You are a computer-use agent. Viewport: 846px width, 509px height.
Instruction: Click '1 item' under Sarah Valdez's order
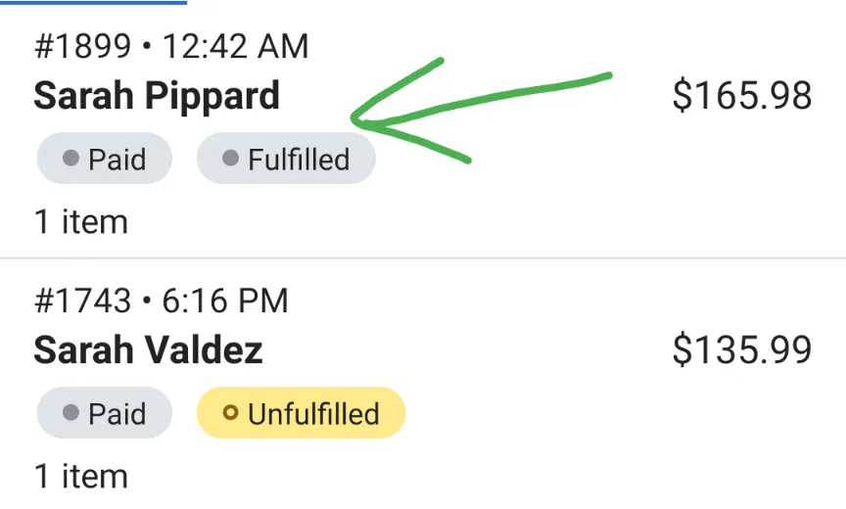tap(81, 477)
